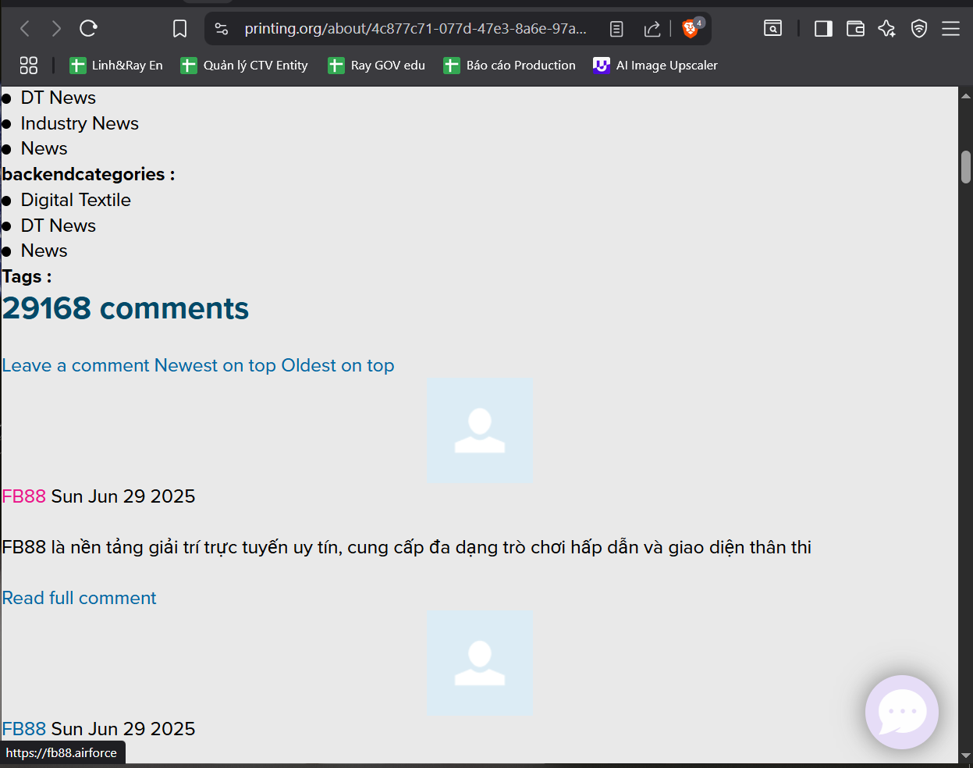Open reader mode for this page
973x768 pixels.
[x=616, y=29]
